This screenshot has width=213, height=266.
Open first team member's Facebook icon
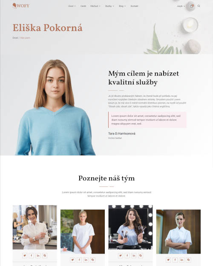click(32, 255)
